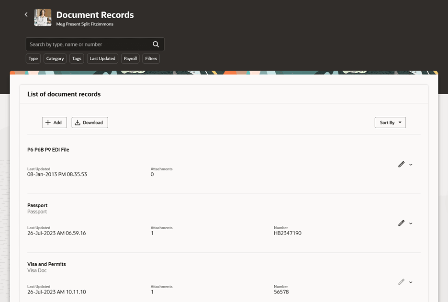
Task: Click the Visa and Permits pencil icon
Action: point(402,282)
